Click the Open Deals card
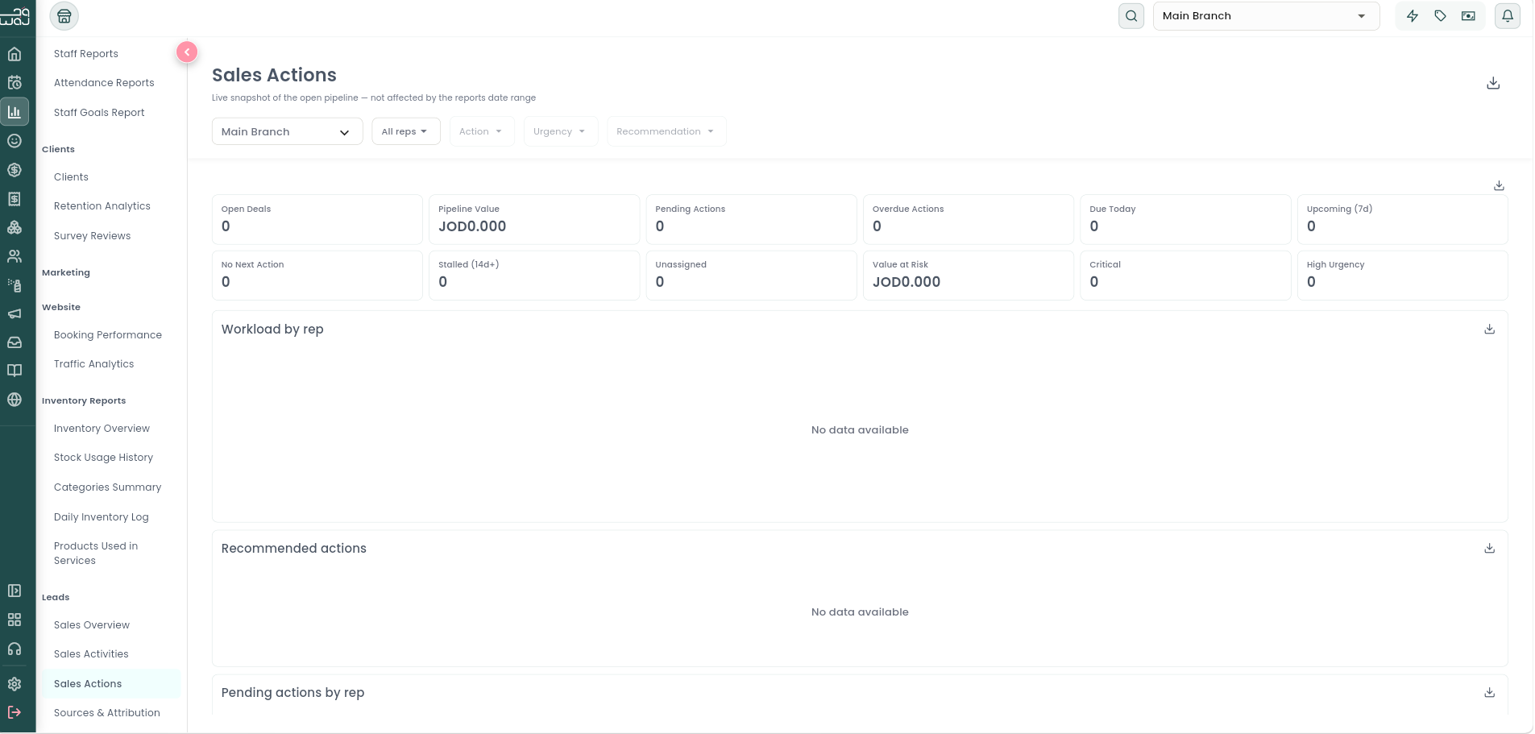This screenshot has height=734, width=1535. point(317,219)
